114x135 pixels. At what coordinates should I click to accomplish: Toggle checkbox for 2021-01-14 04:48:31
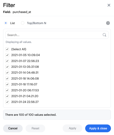[x=7, y=73]
